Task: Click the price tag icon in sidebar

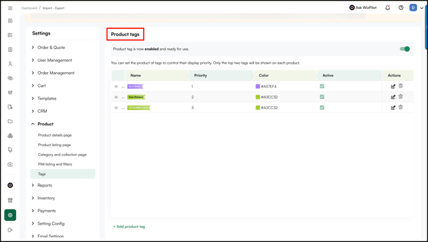Action: [10, 150]
